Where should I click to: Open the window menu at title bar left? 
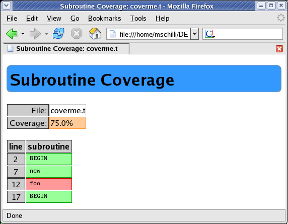pyautogui.click(x=7, y=6)
